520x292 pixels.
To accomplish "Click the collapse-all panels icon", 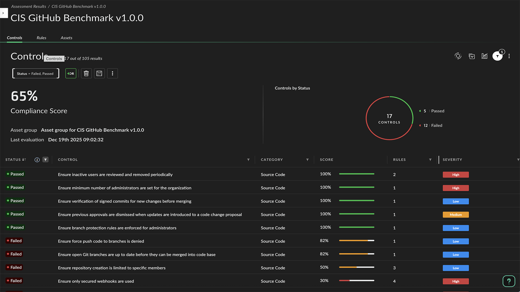I will pos(472,56).
